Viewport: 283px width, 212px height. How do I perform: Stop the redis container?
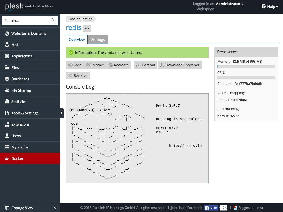(75, 65)
